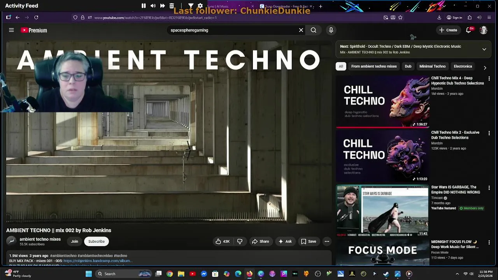Open ambient techno mixes channel
The image size is (498, 280).
tap(40, 239)
